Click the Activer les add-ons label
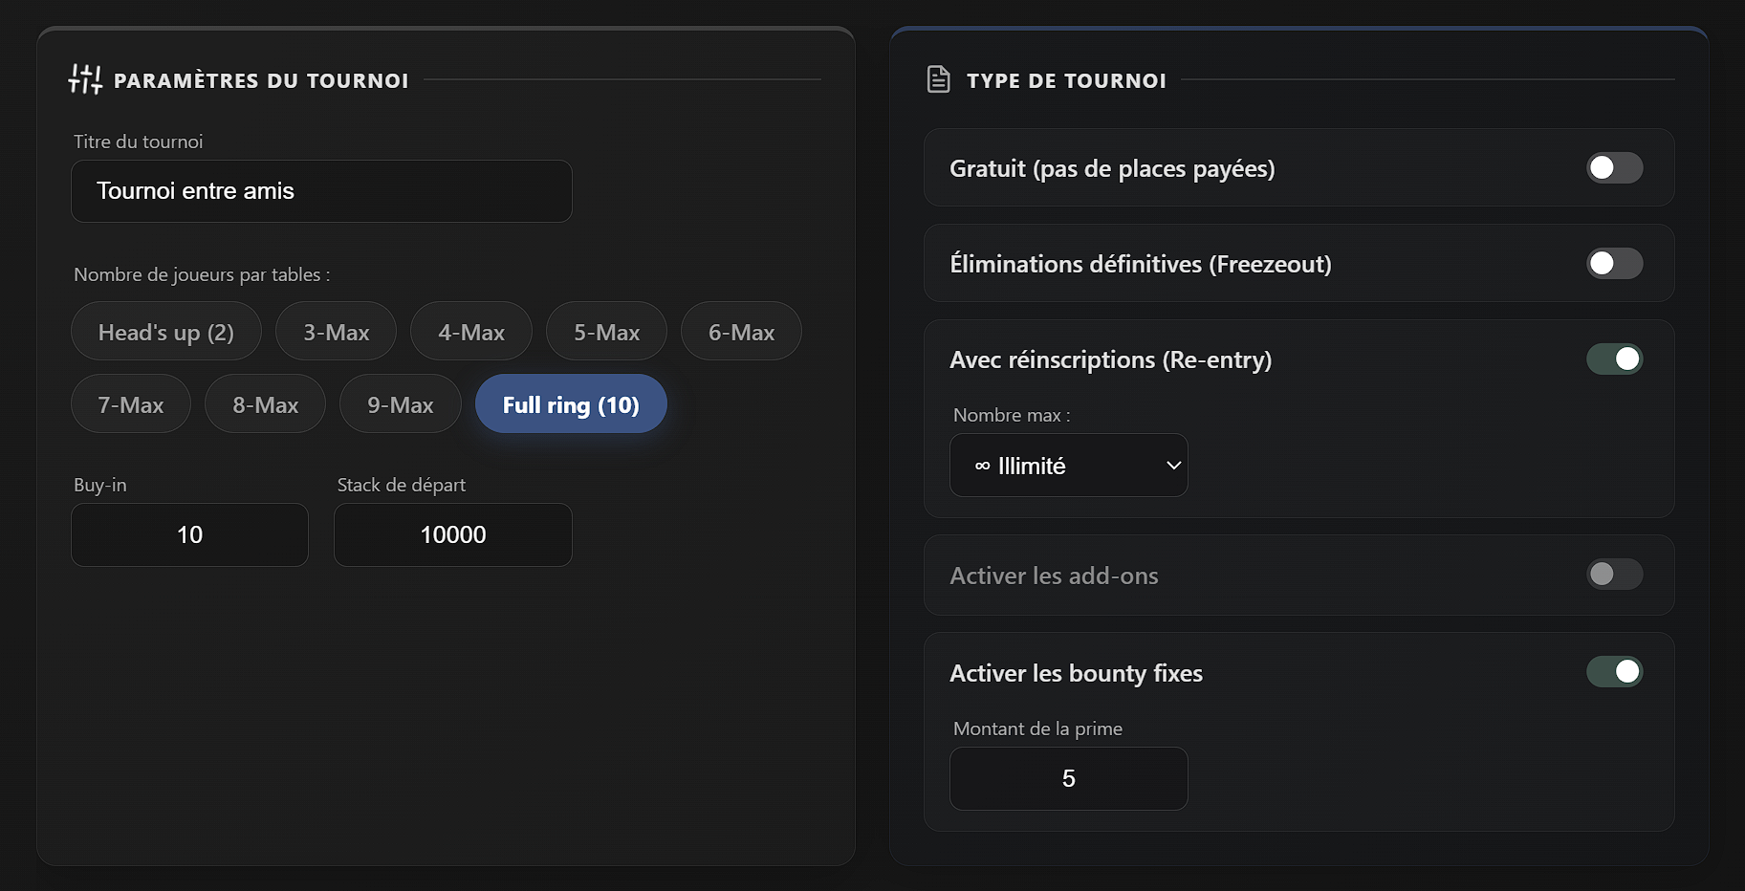The height and width of the screenshot is (891, 1745). (x=1054, y=576)
